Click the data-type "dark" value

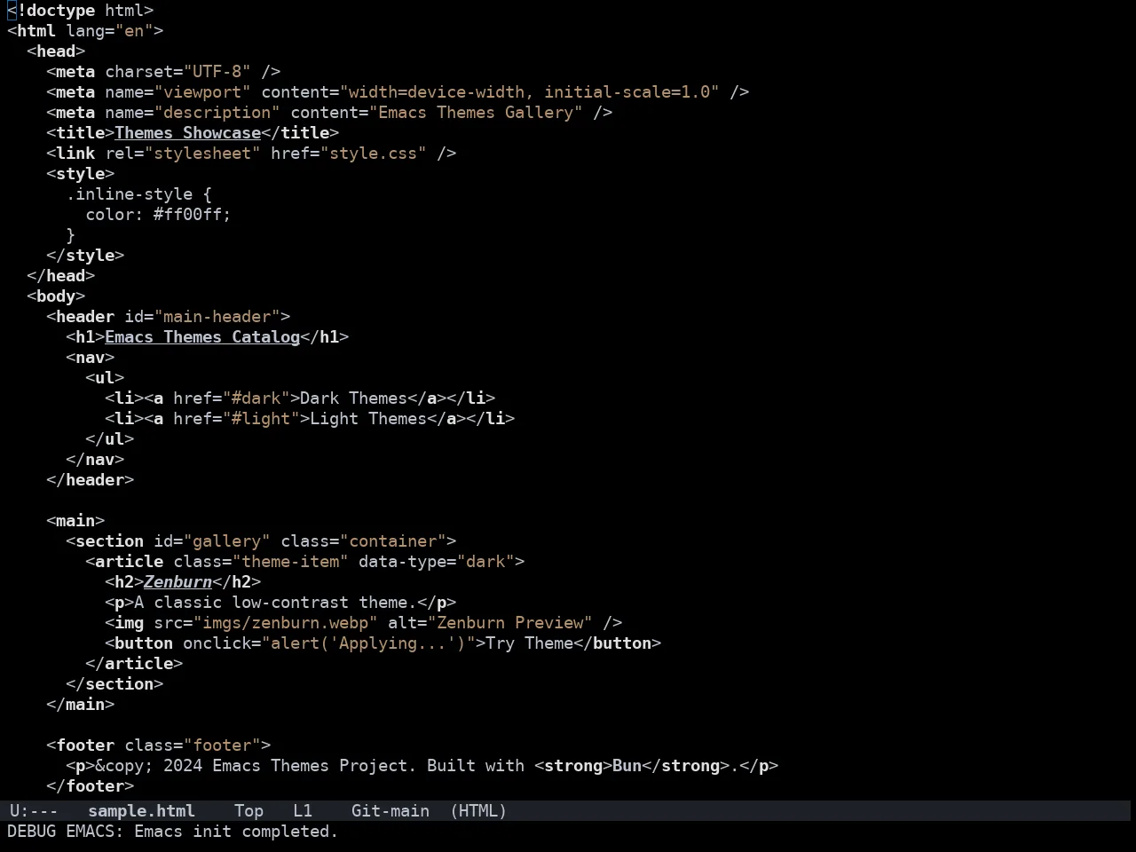coord(485,562)
